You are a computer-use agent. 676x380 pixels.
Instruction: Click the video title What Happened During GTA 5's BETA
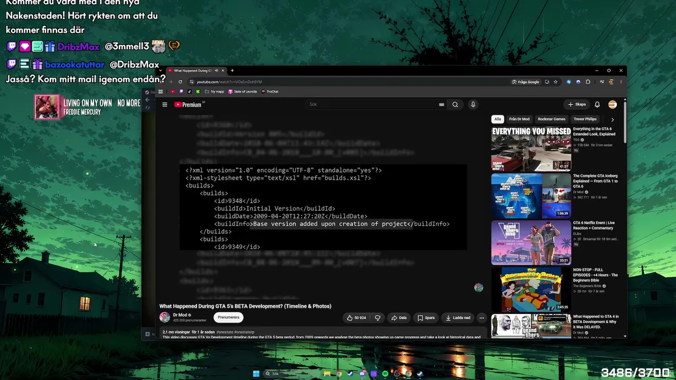pos(246,306)
